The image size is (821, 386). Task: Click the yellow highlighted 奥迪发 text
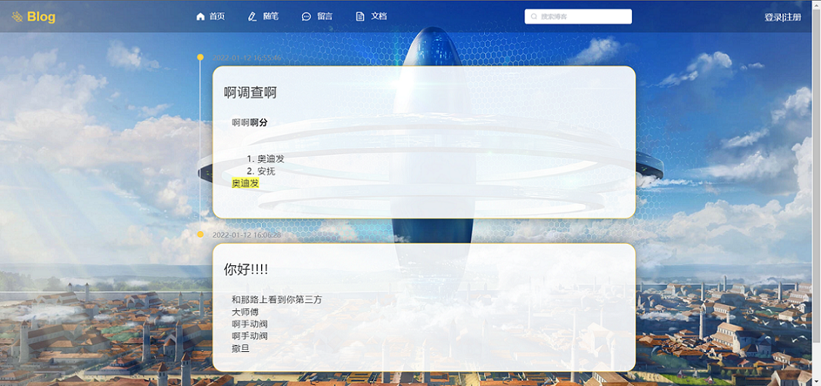click(245, 184)
